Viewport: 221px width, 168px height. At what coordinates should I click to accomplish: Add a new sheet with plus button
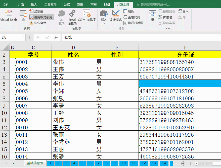[x=183, y=163]
